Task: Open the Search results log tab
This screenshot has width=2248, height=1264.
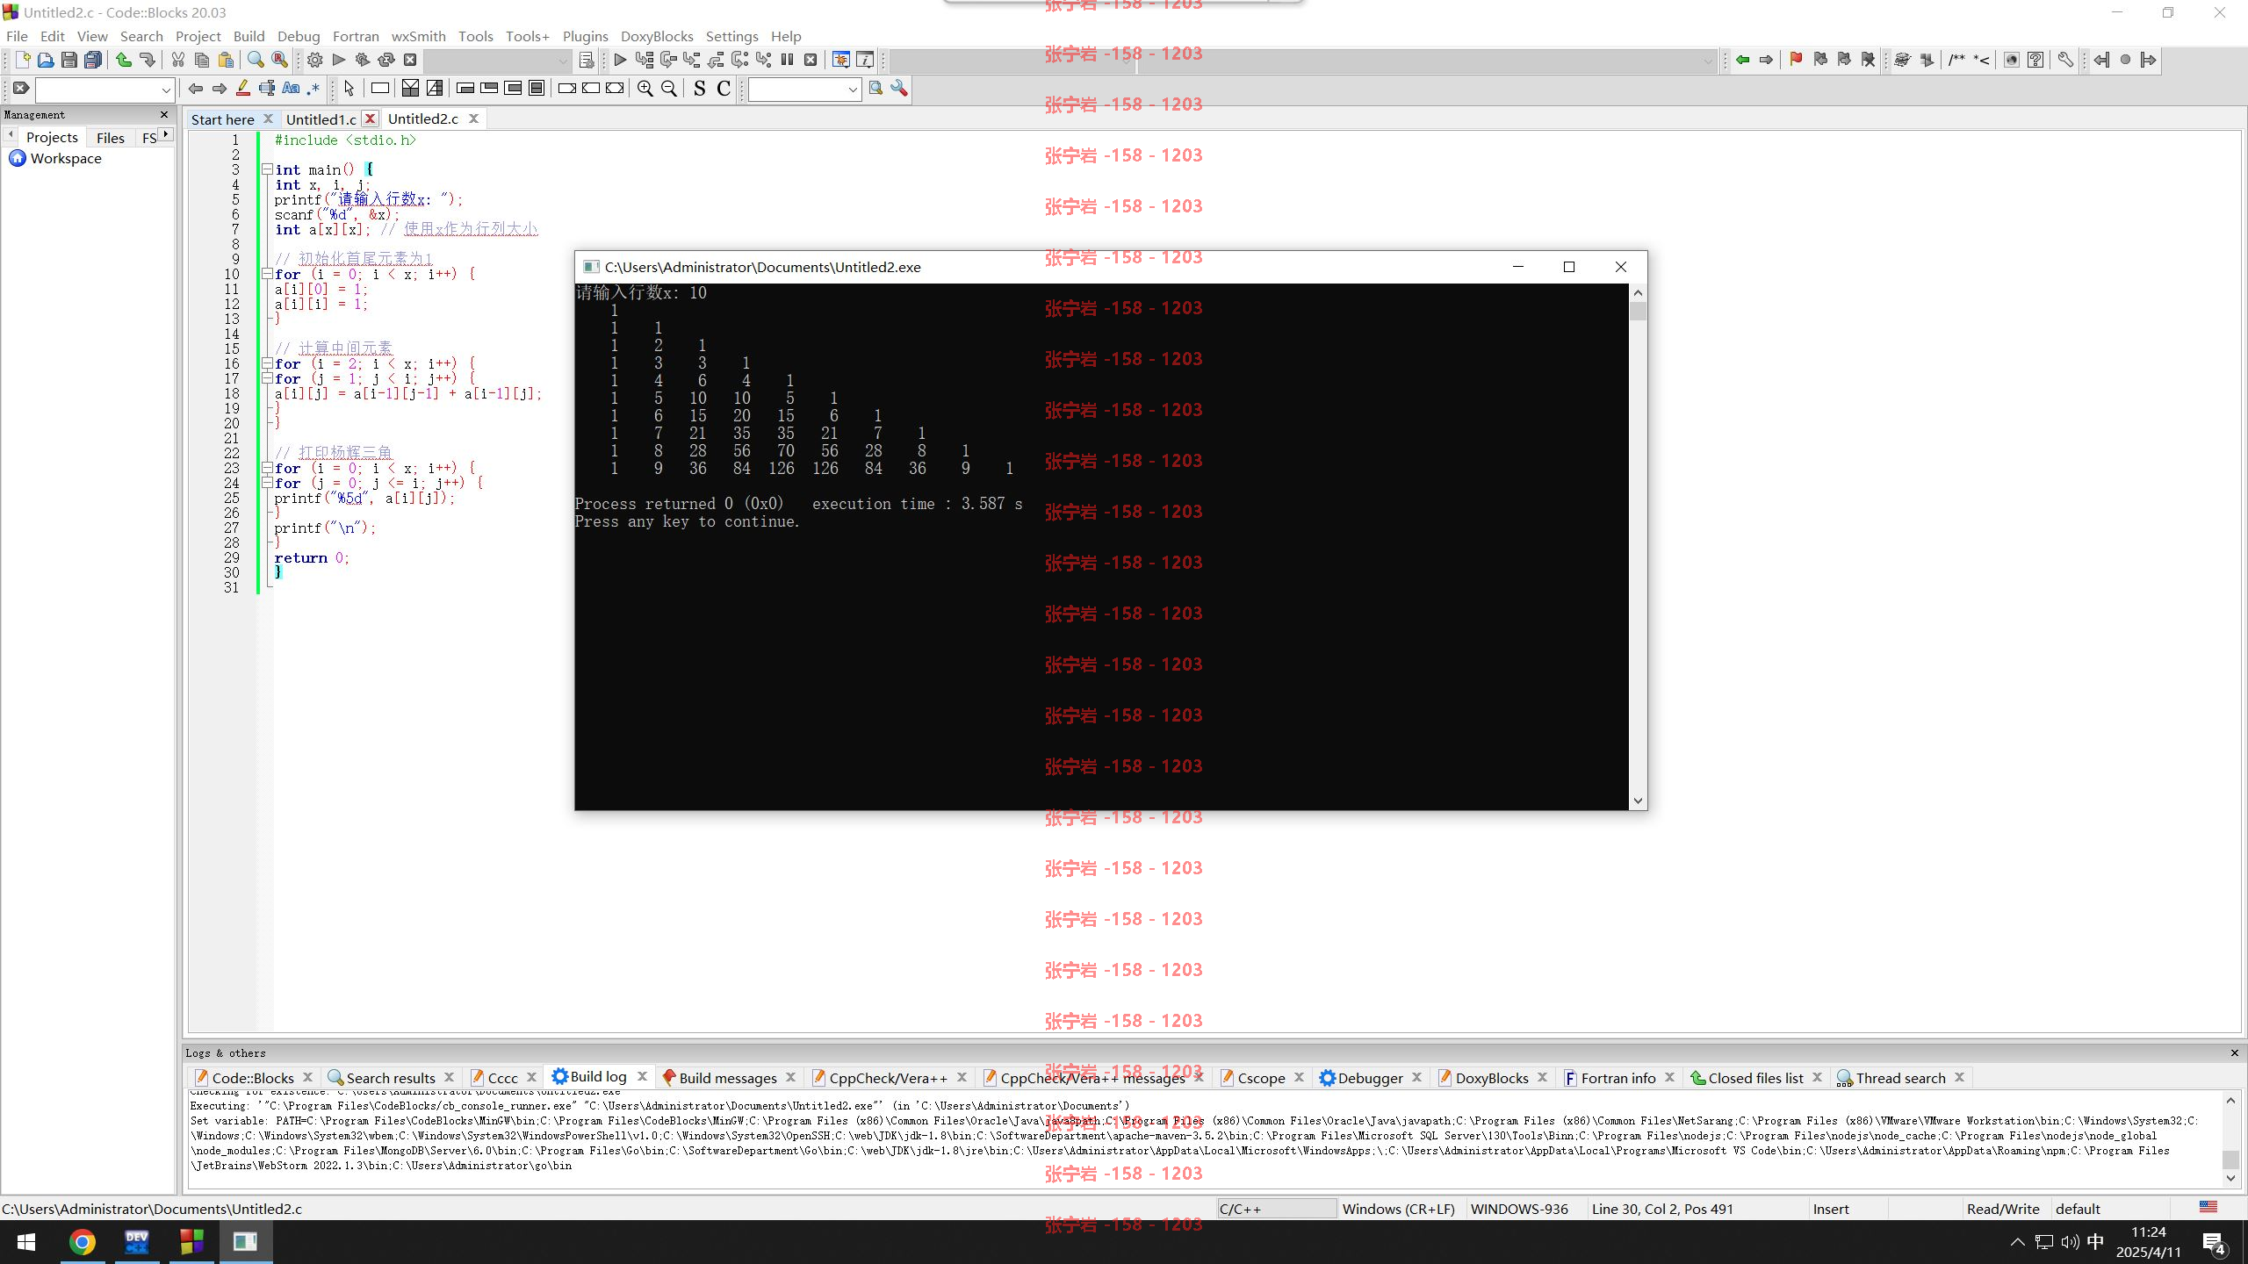Action: click(391, 1078)
